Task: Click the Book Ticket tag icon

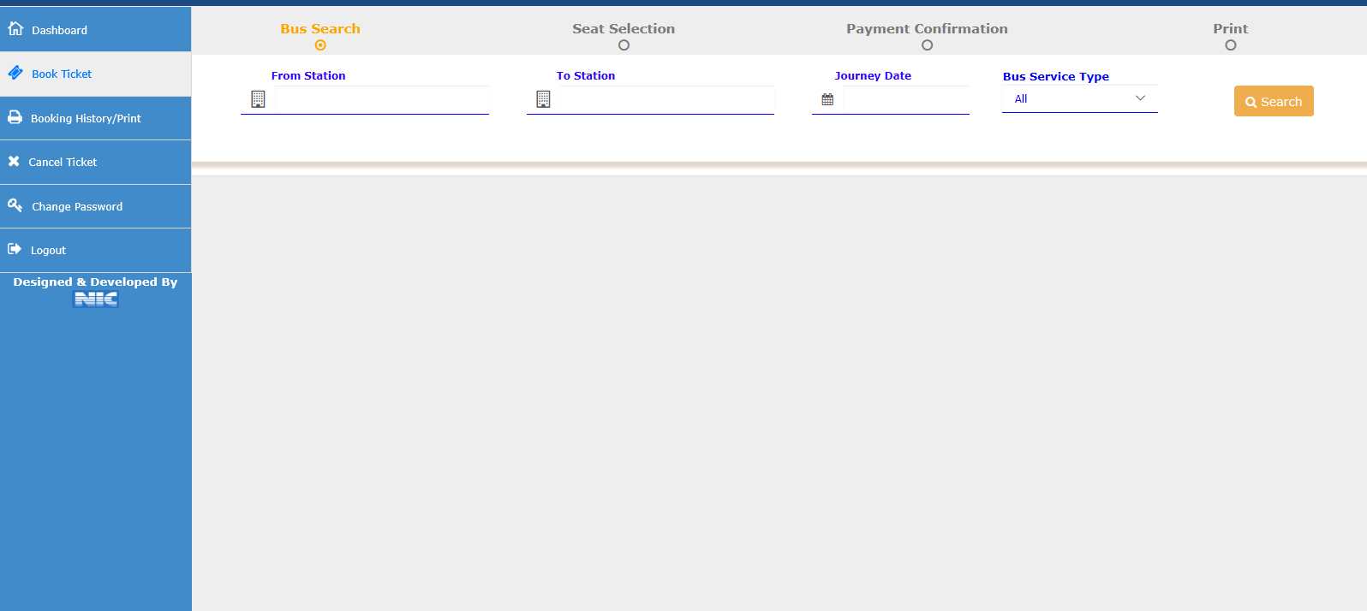Action: tap(15, 73)
